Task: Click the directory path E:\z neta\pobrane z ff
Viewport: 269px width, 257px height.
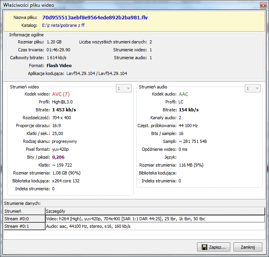Action: point(63,25)
